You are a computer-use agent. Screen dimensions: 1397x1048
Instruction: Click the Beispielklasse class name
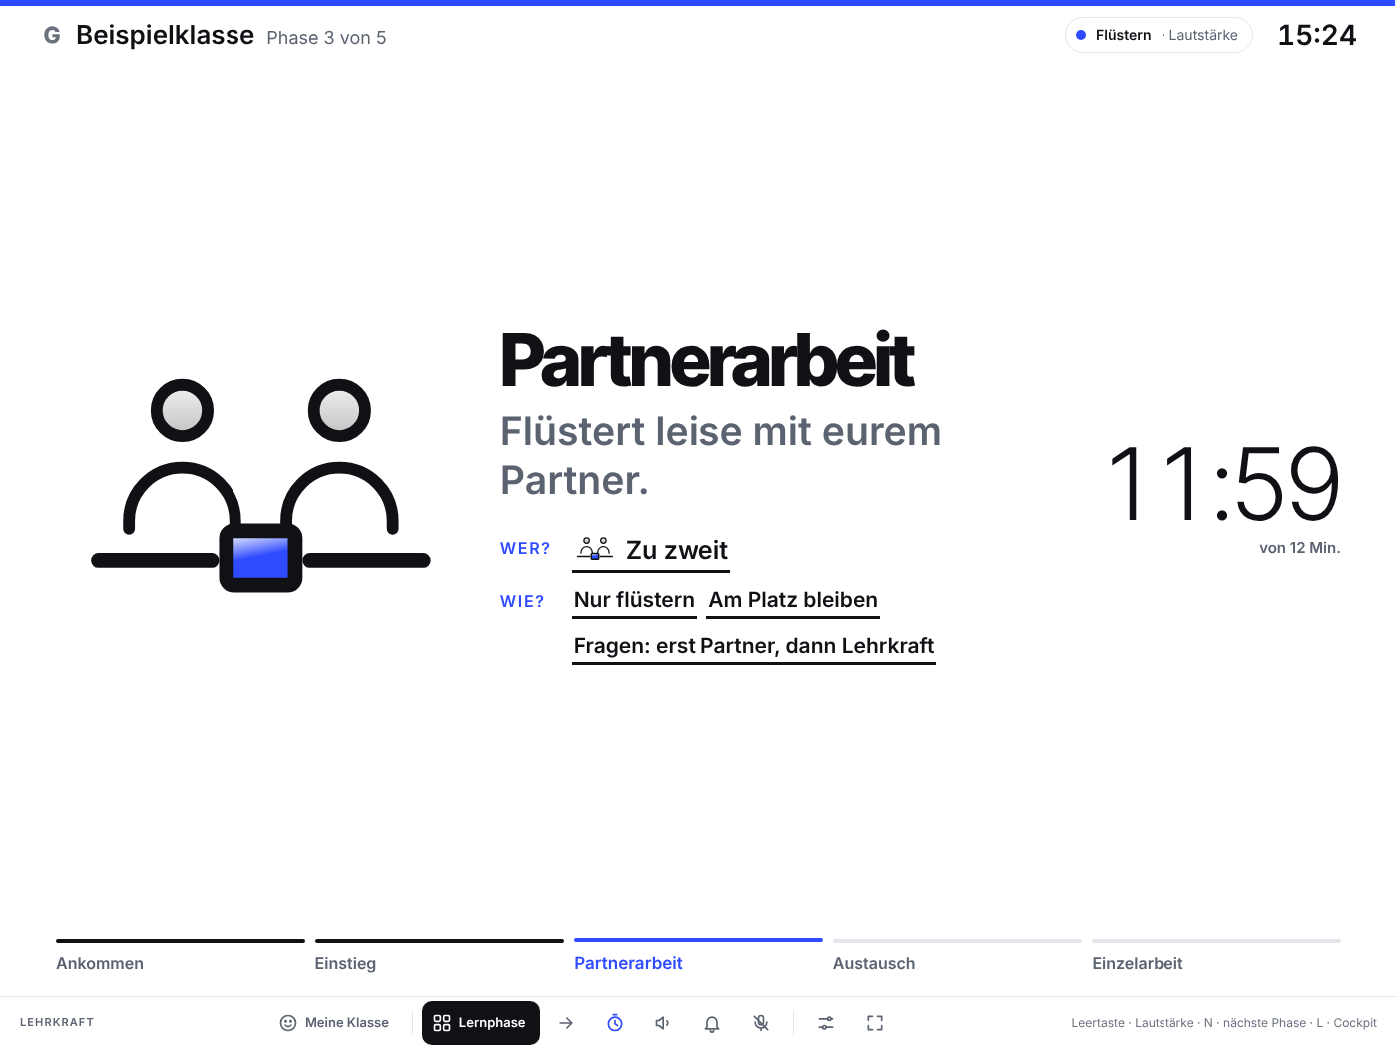tap(165, 35)
